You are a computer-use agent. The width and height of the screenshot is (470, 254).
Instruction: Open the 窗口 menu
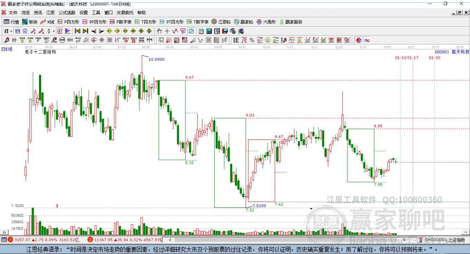(x=108, y=12)
